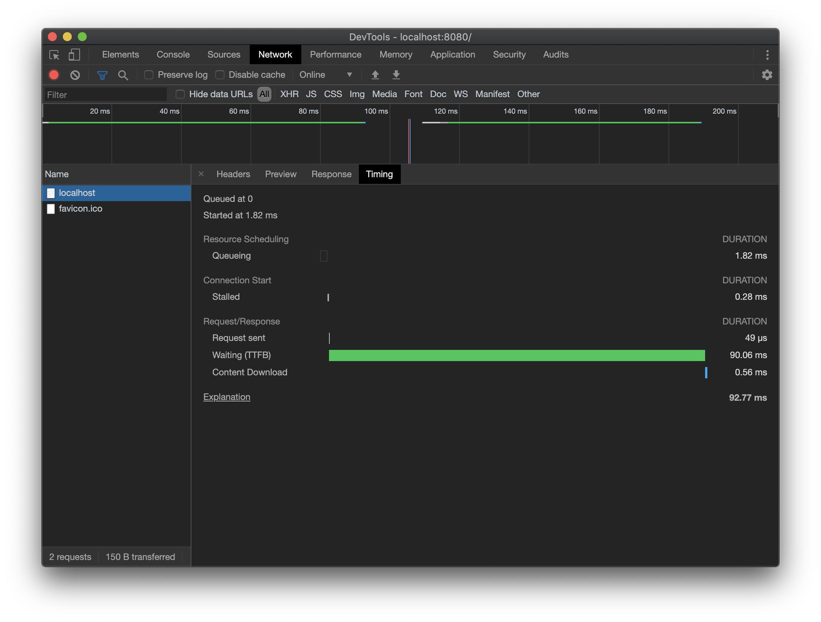Switch to the Console panel
This screenshot has height=622, width=821.
tap(173, 55)
